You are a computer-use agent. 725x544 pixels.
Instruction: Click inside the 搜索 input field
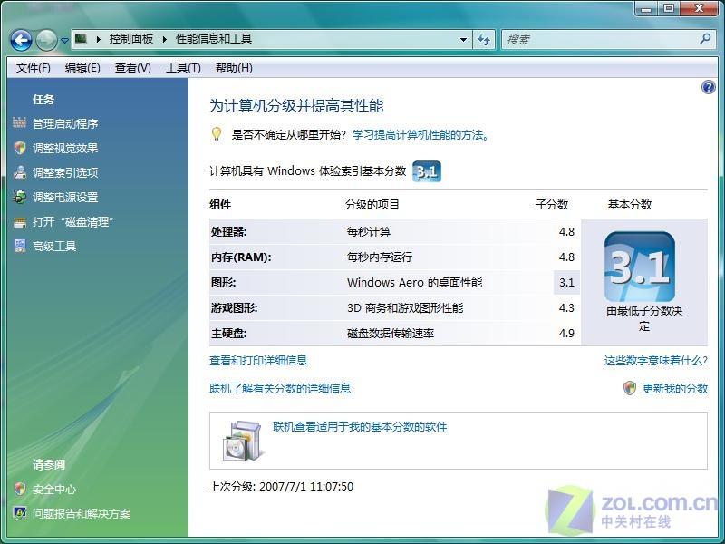(x=599, y=39)
